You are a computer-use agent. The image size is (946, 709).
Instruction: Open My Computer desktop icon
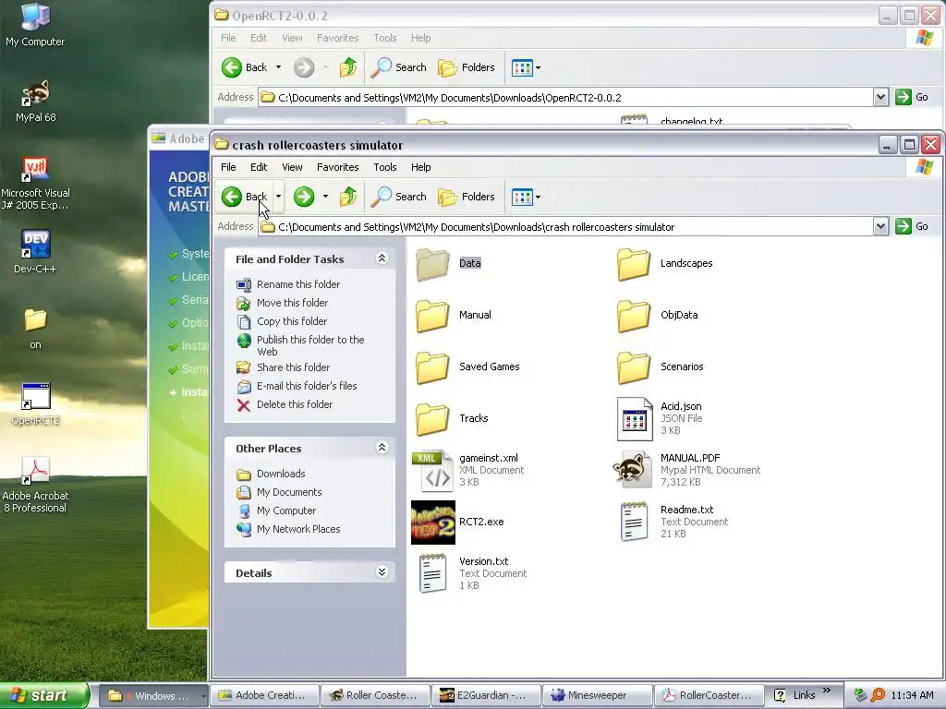35,24
